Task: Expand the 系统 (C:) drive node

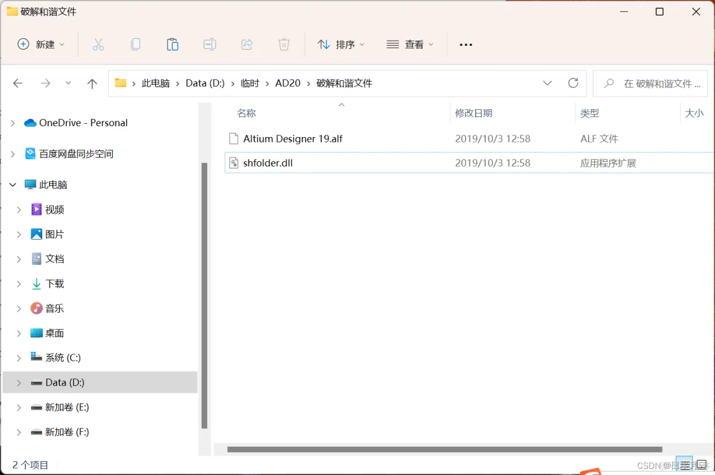Action: [19, 358]
